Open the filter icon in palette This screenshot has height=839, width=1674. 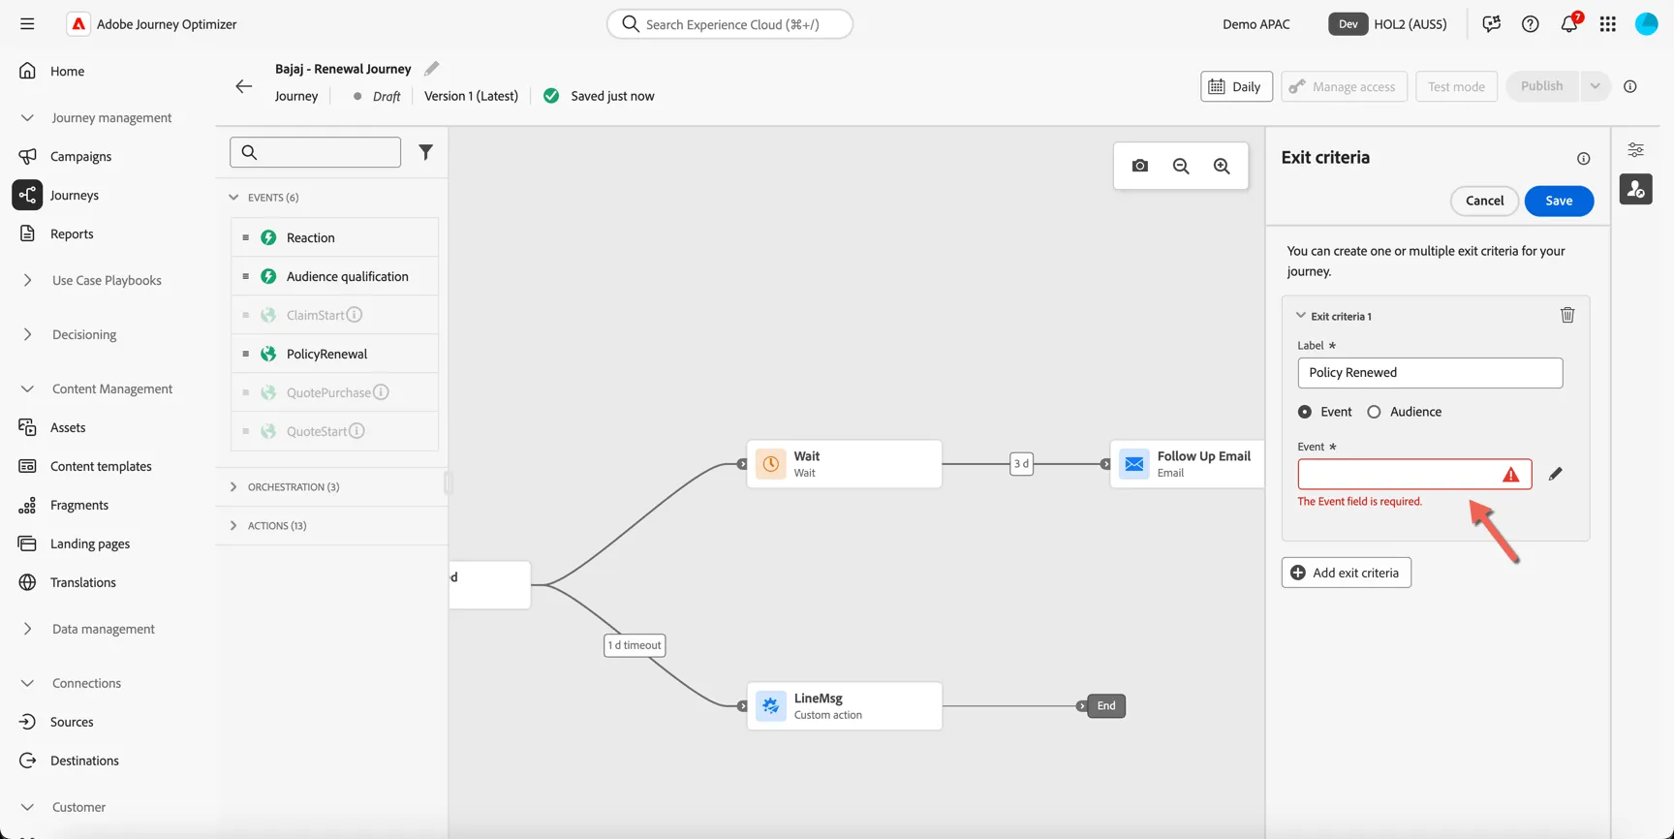(x=425, y=152)
